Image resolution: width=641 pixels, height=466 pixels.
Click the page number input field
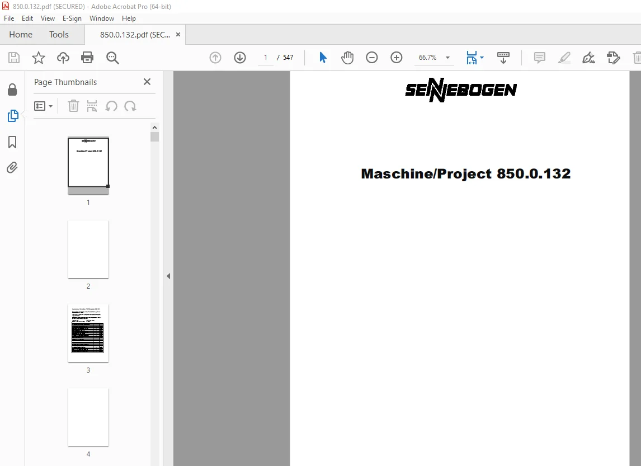pos(266,58)
